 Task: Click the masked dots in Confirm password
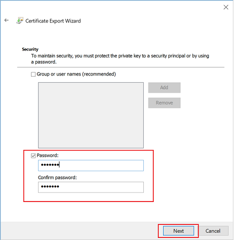[x=50, y=186]
